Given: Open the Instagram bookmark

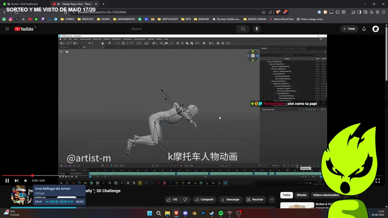Looking at the screenshot, I should pyautogui.click(x=10, y=19).
